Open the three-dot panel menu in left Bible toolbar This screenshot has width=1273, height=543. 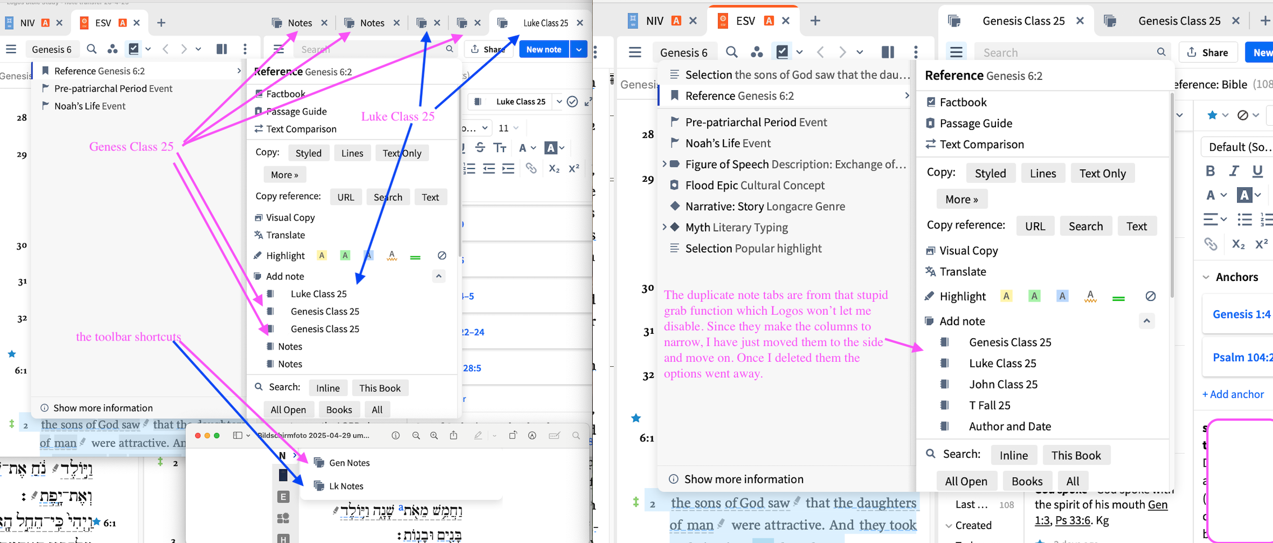[x=245, y=49]
